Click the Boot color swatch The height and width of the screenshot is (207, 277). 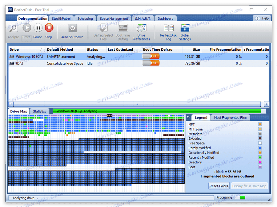260,167
